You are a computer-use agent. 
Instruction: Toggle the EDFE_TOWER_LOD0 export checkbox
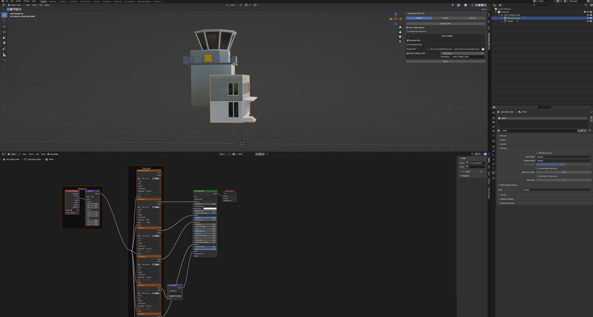click(x=408, y=53)
